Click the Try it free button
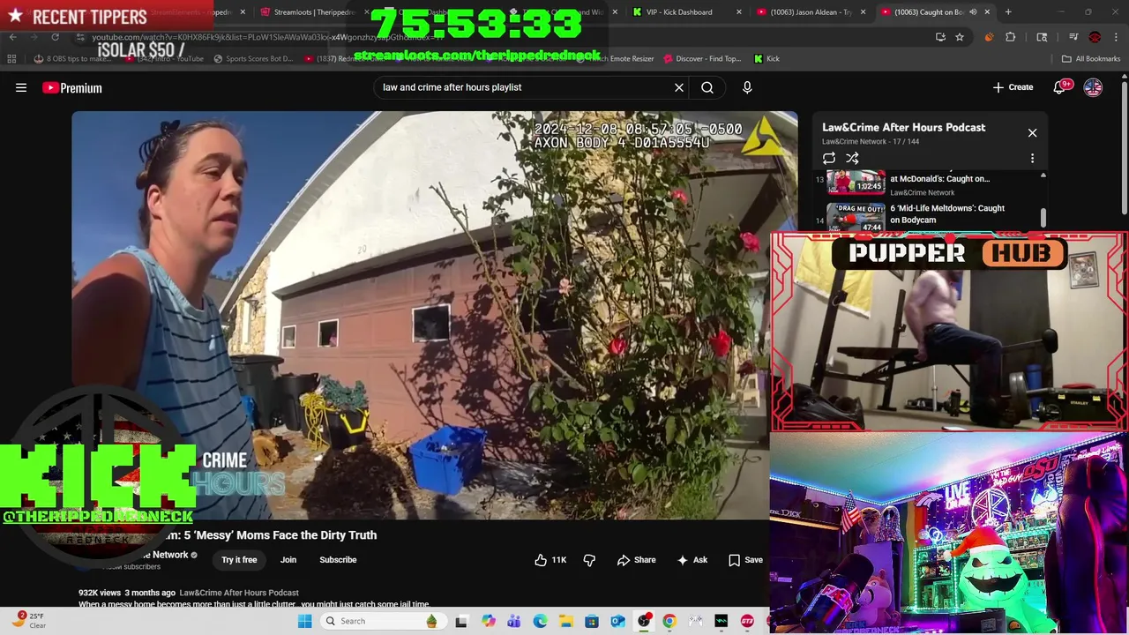1129x635 pixels. [239, 560]
